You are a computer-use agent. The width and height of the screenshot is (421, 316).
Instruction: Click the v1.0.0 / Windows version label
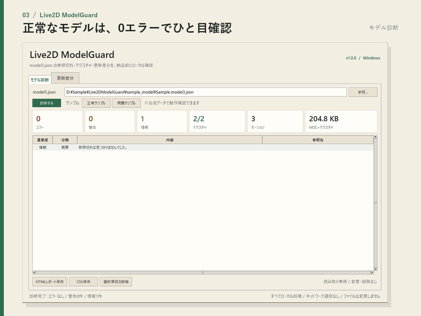tap(363, 58)
